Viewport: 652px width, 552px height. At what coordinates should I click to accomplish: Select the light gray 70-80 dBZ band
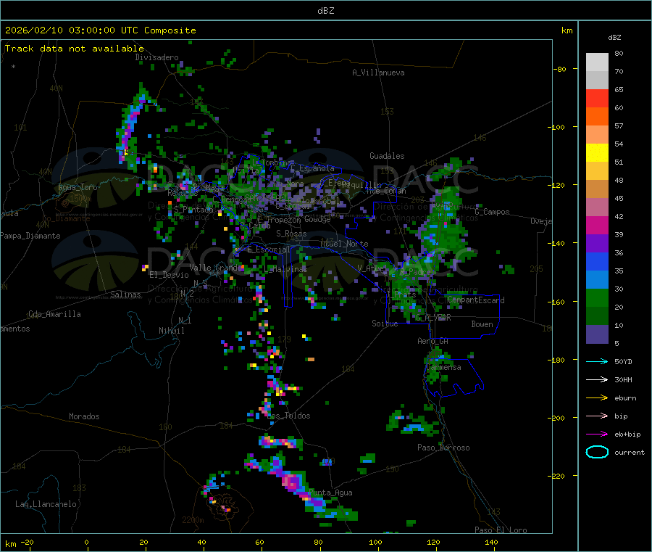click(597, 62)
